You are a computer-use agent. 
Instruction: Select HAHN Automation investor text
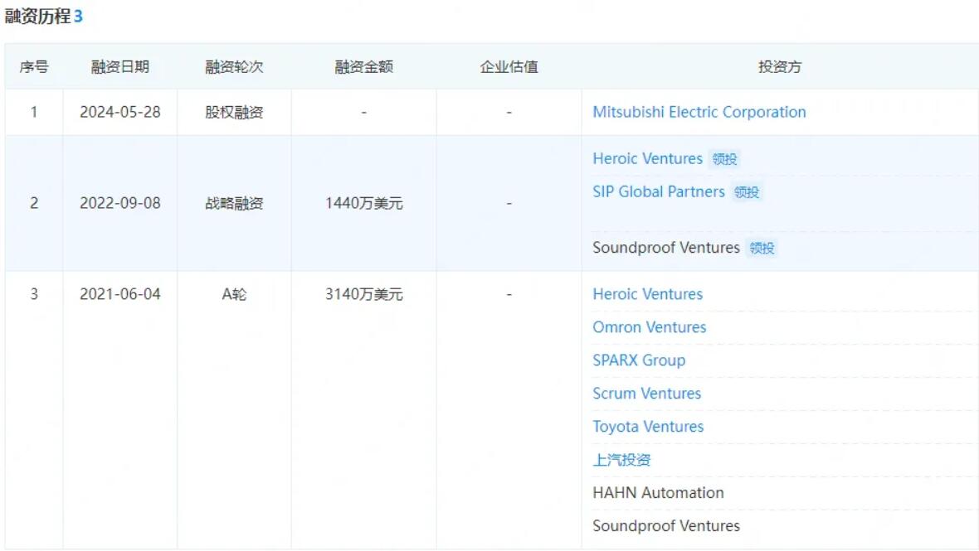pos(658,492)
